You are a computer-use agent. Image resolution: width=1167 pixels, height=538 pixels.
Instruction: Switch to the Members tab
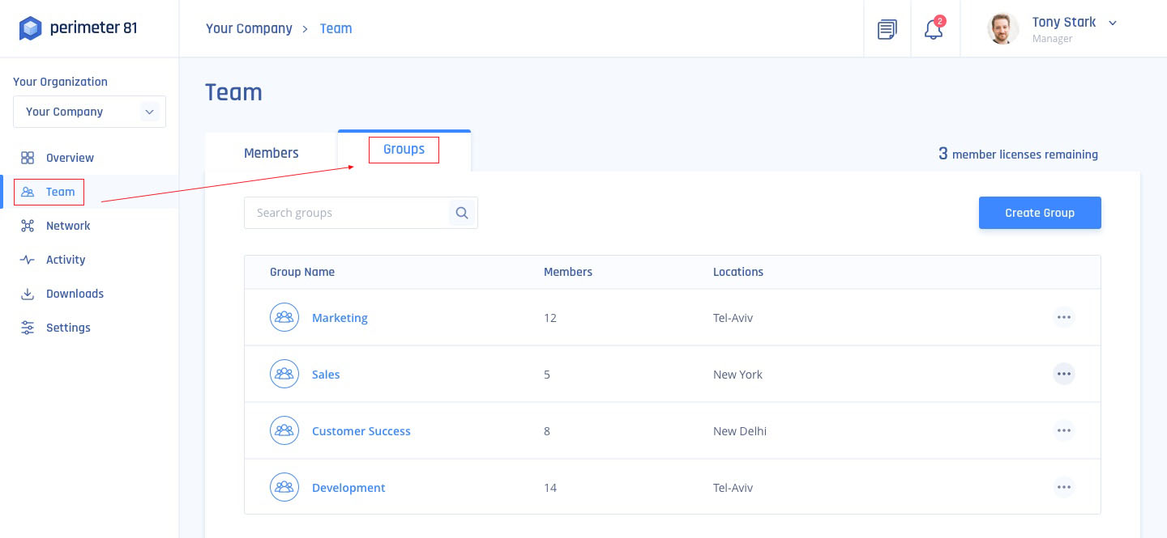pos(271,153)
